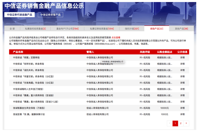This screenshot has height=134, width=198.
Task: Click R1-低风险 in the 明爱 row
Action: click(145, 58)
